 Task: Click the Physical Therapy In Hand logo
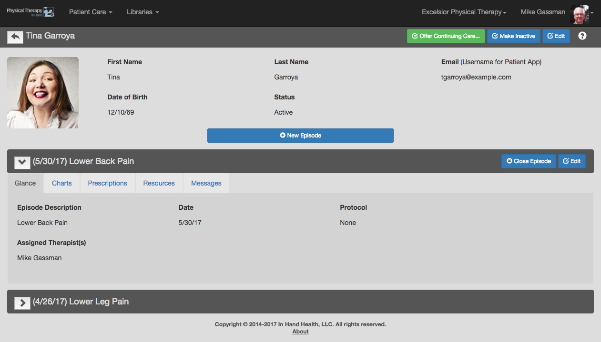coord(30,12)
